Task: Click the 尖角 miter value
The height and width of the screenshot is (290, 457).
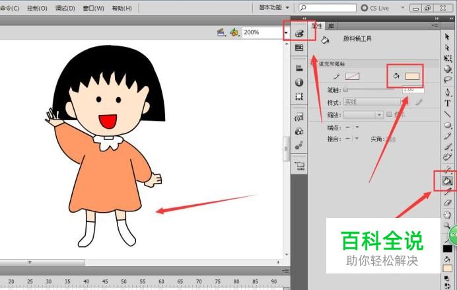Action: pos(391,139)
